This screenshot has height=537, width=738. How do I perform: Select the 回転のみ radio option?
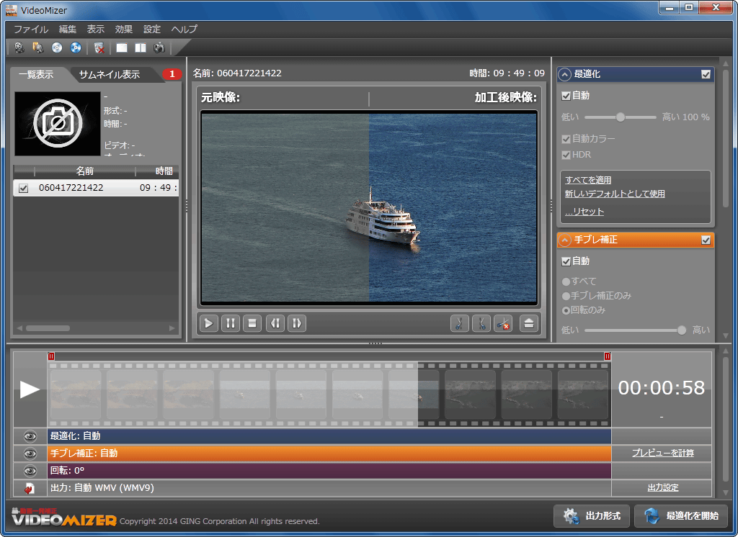pos(566,310)
